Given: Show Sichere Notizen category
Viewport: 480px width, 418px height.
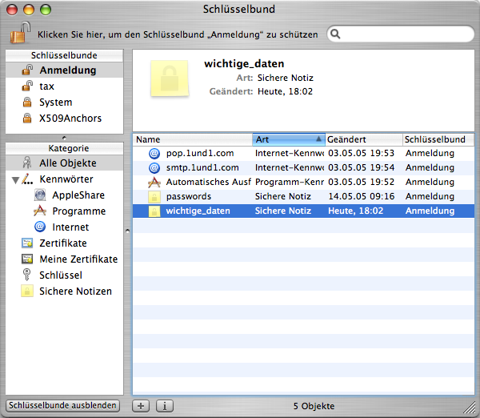Looking at the screenshot, I should [75, 291].
